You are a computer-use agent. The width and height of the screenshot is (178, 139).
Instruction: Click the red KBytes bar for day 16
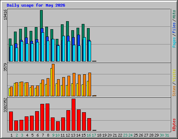[89, 124]
